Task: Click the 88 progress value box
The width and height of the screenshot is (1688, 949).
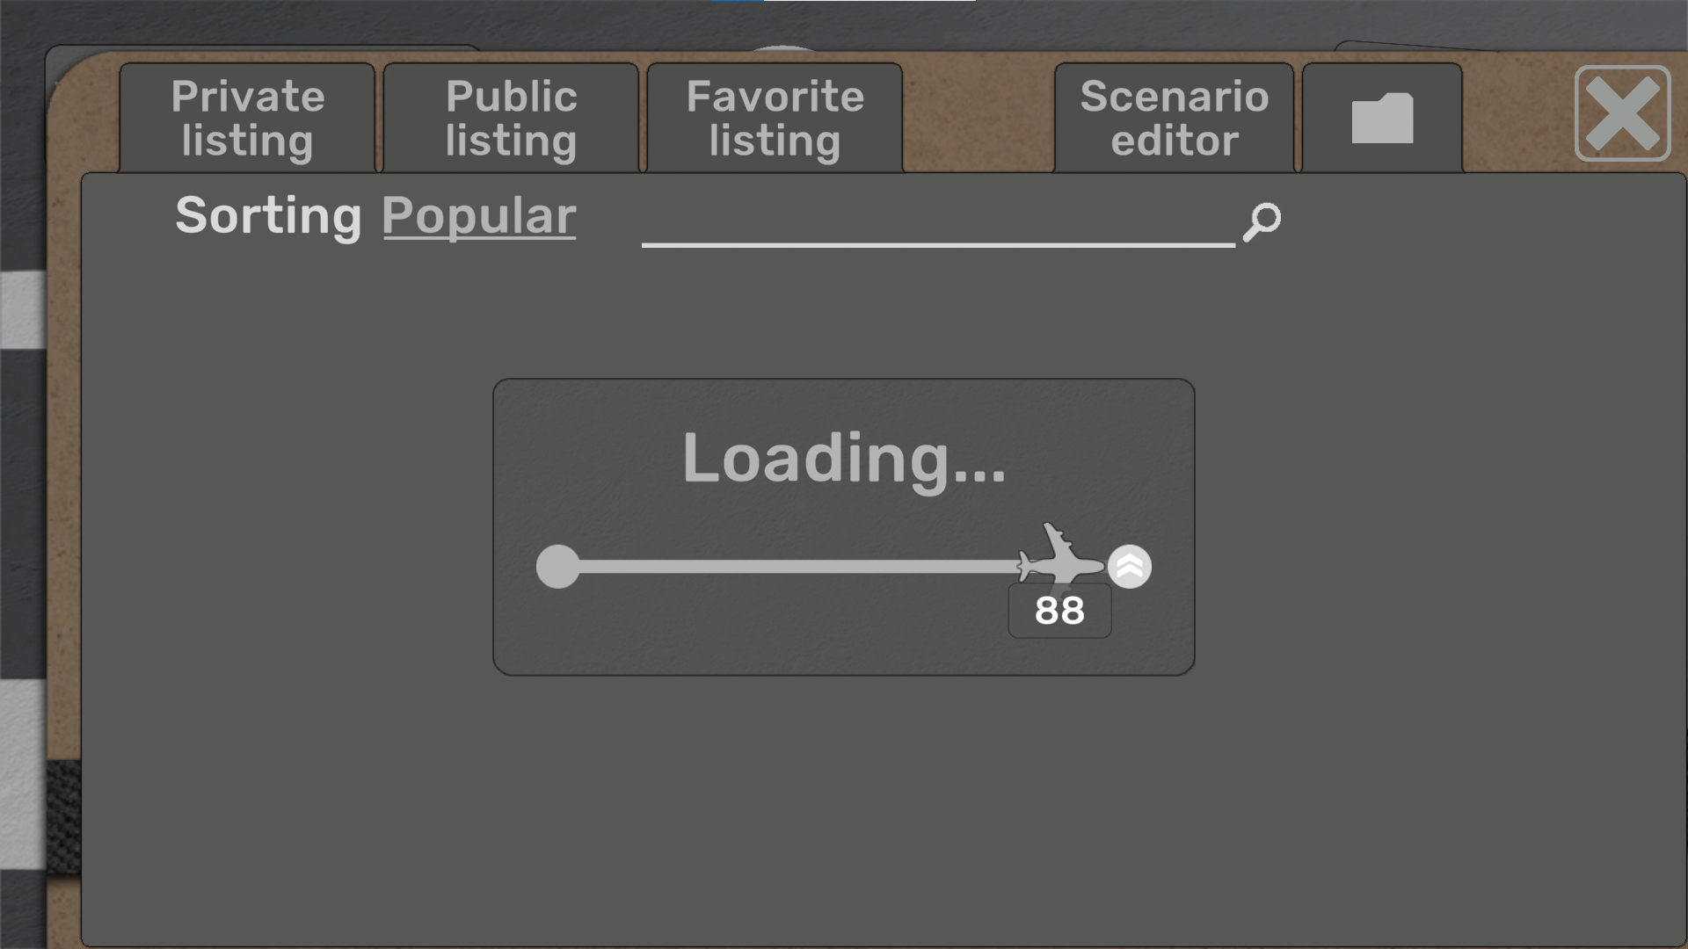Action: (1059, 611)
